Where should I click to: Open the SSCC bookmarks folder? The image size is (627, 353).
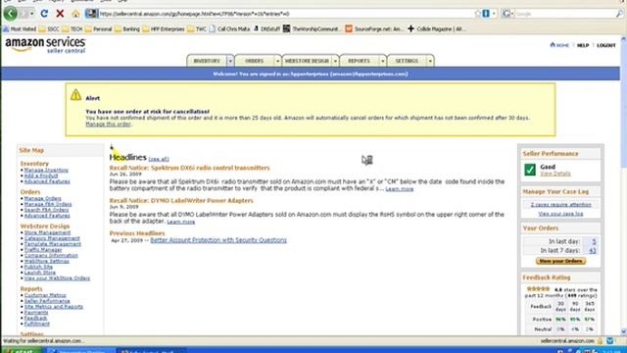49,28
